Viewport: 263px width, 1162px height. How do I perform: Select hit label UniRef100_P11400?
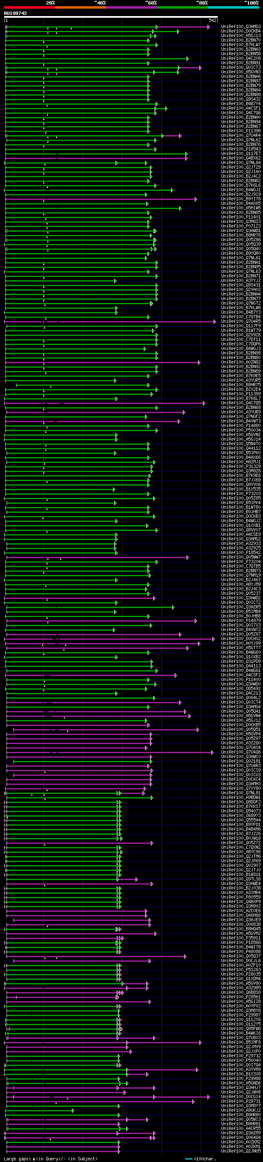[241, 680]
